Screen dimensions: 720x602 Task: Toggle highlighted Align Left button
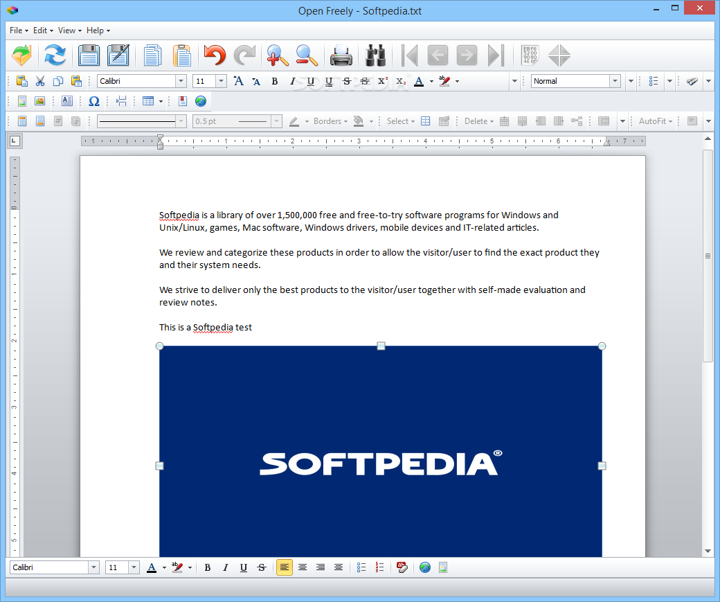(285, 567)
